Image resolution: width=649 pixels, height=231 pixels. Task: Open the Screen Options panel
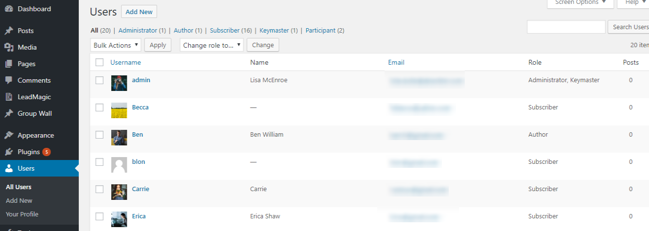pos(580,3)
